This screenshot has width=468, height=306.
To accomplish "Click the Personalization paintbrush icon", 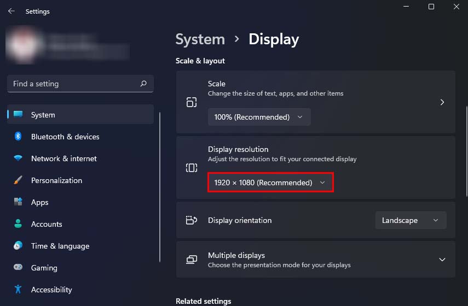I will [18, 180].
